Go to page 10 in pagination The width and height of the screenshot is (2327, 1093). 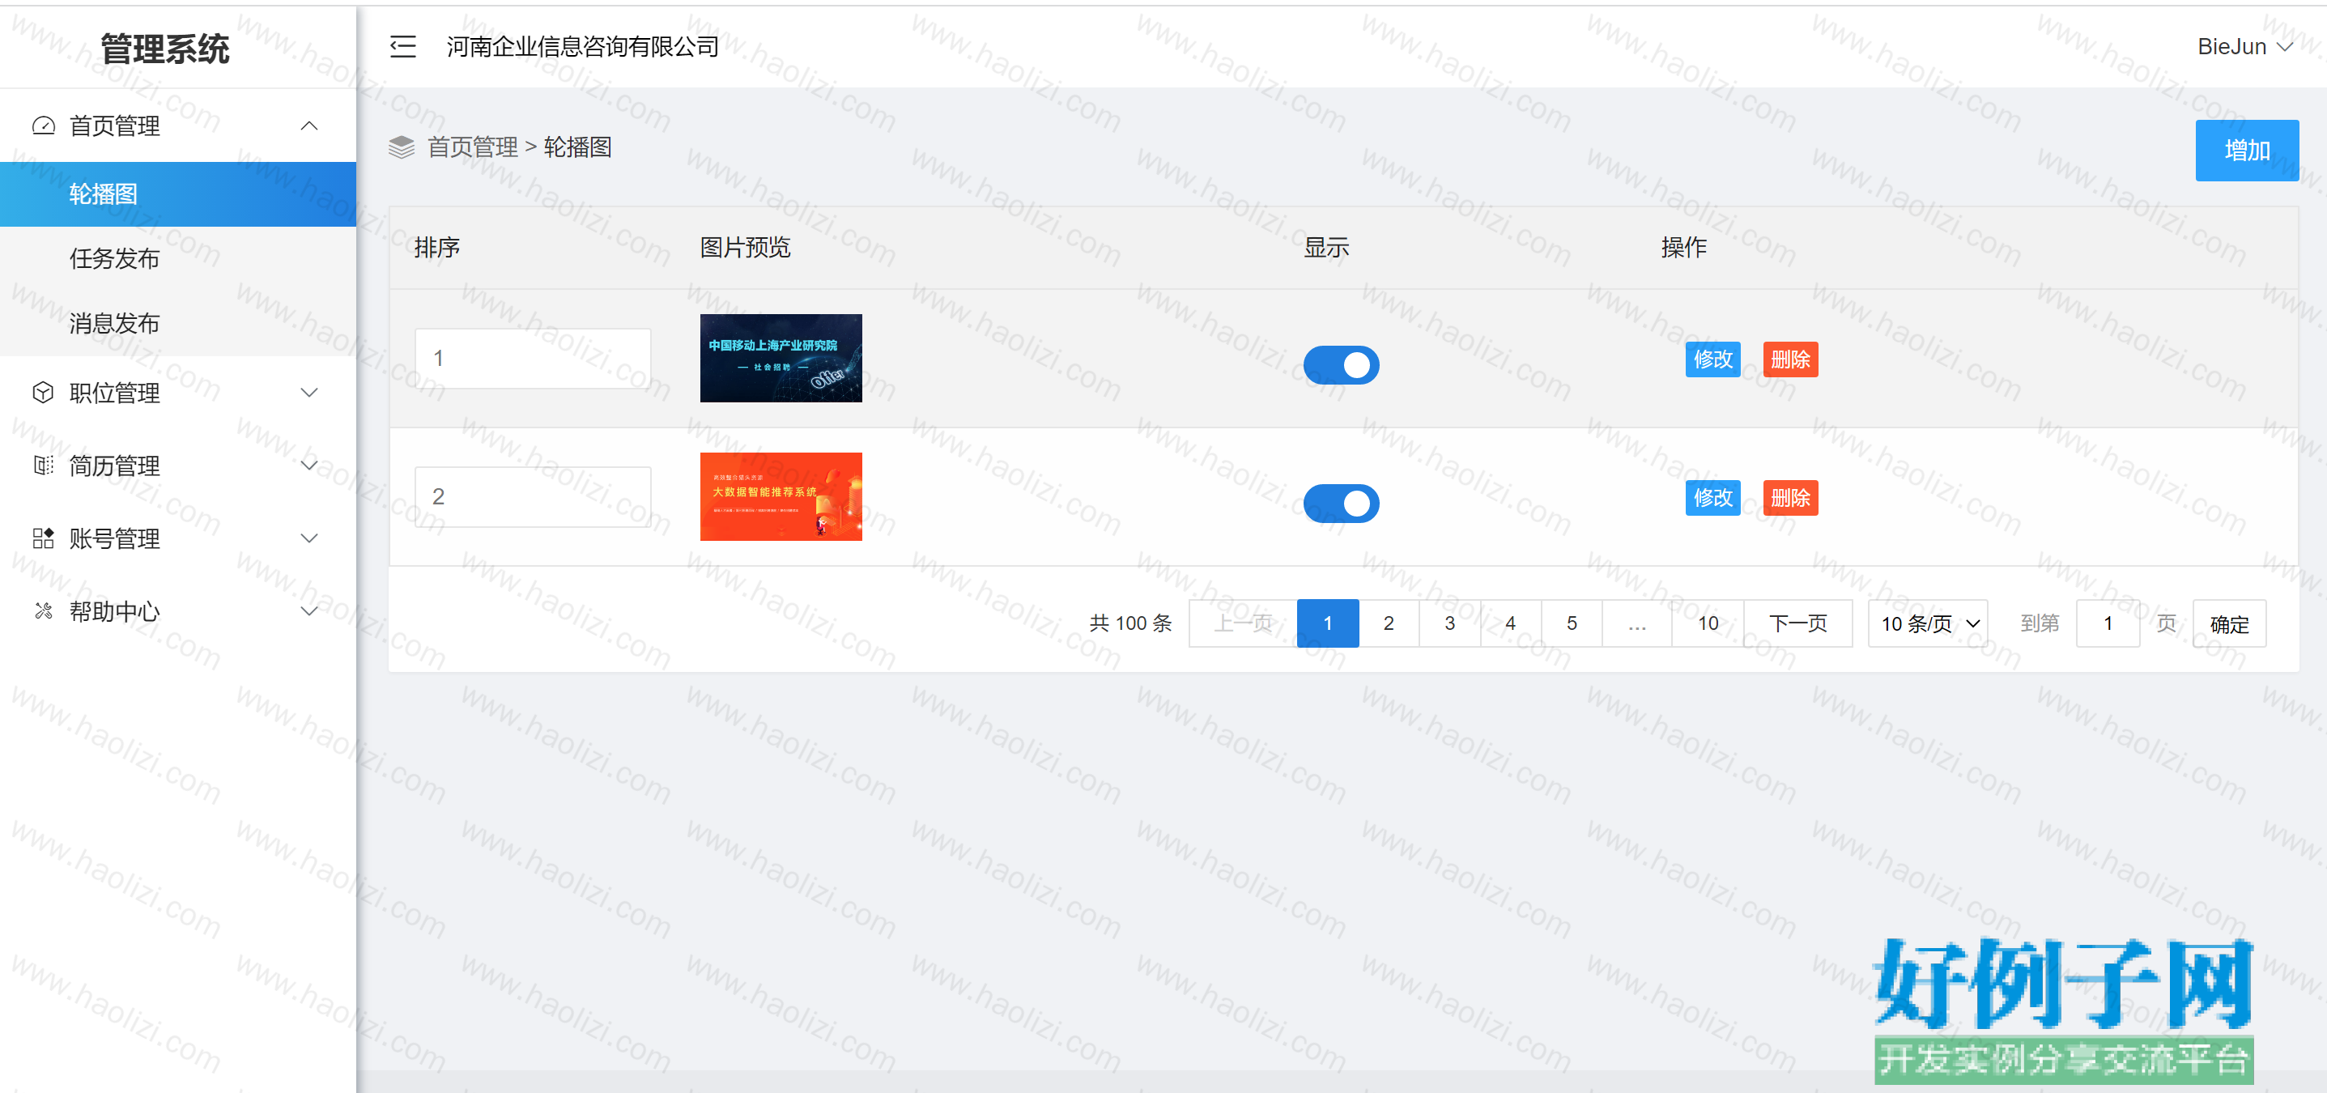[x=1708, y=623]
